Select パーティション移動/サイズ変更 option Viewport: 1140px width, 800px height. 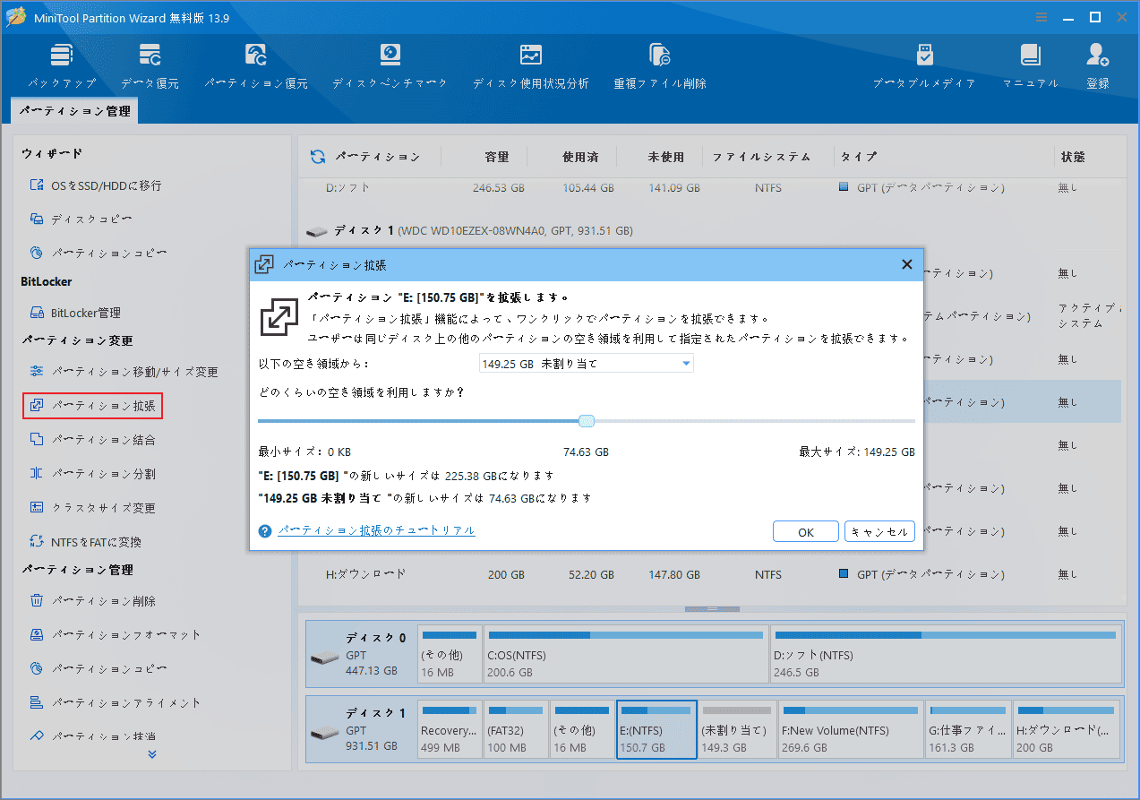[124, 371]
